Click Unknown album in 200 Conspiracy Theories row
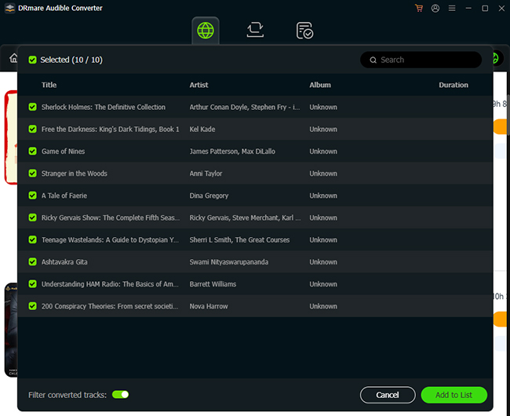 323,306
